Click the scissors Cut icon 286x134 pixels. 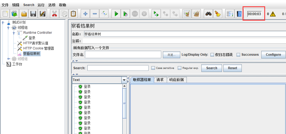click(54, 13)
